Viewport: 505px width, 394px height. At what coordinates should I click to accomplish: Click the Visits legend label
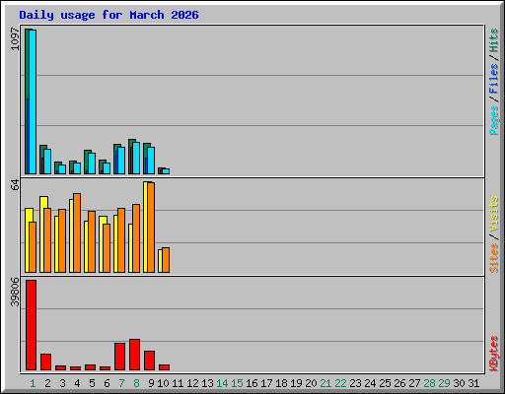click(x=494, y=214)
